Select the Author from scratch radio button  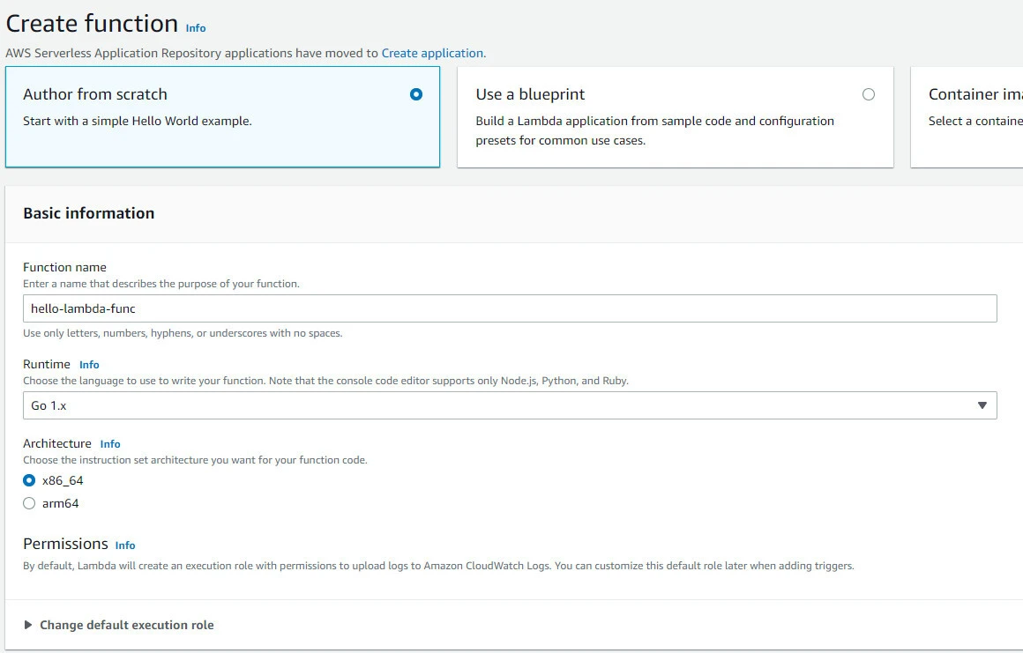[x=416, y=94]
